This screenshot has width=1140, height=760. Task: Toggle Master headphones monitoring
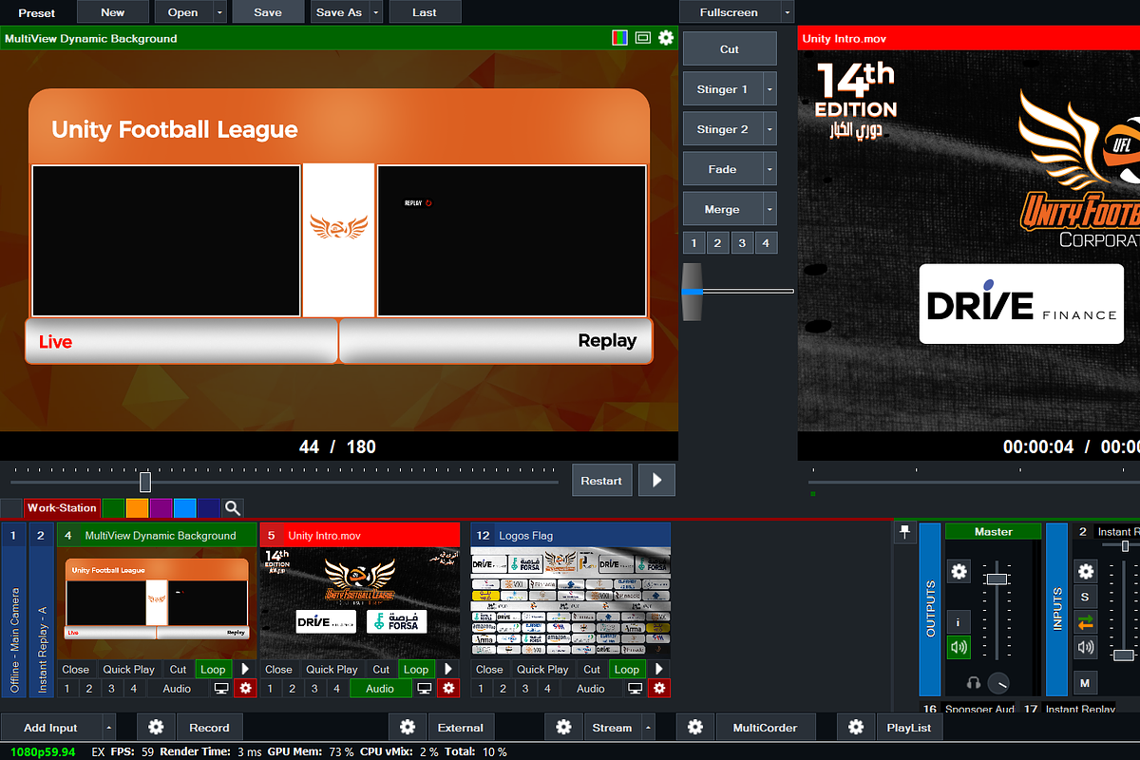pos(974,682)
